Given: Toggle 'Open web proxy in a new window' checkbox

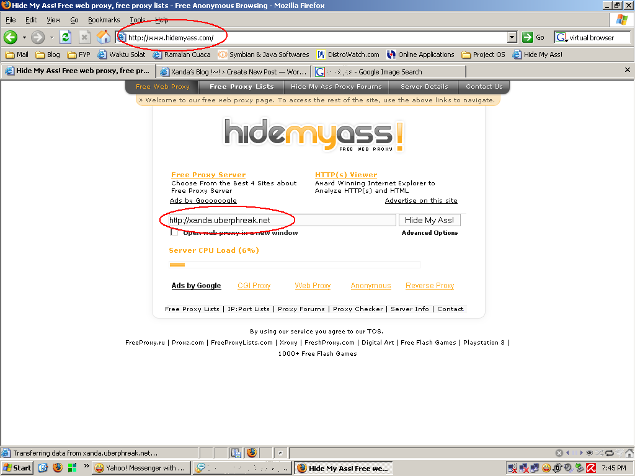Looking at the screenshot, I should click(x=174, y=233).
